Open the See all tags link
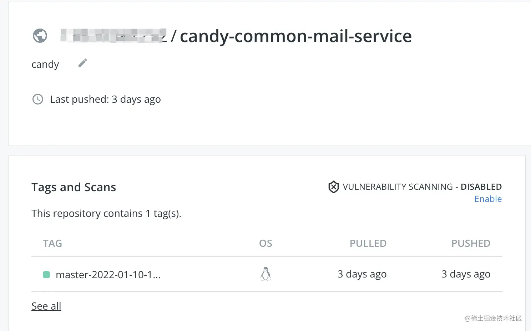This screenshot has height=331, width=531. coord(46,306)
